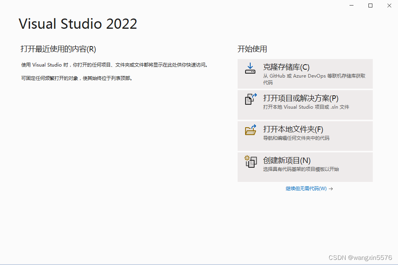Start 创建新项目(N) option
This screenshot has width=398, height=265.
305,167
